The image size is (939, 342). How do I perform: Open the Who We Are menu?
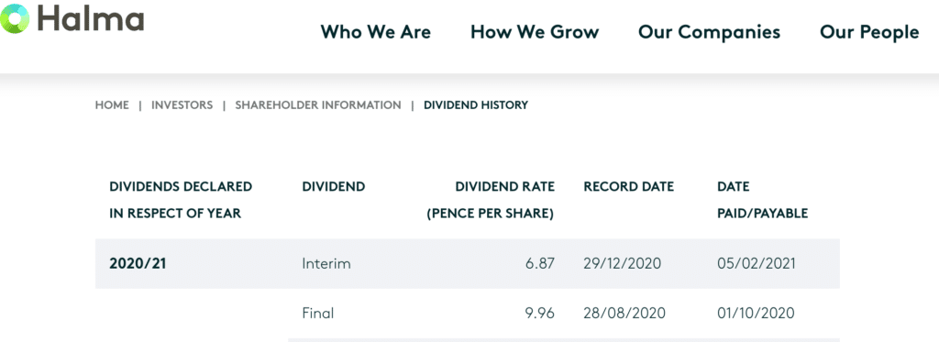pyautogui.click(x=375, y=32)
